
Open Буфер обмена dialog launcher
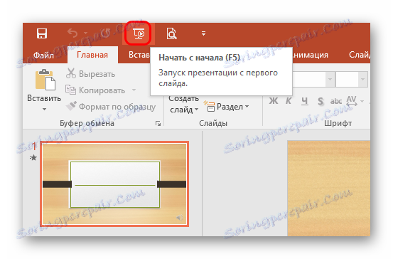click(158, 123)
